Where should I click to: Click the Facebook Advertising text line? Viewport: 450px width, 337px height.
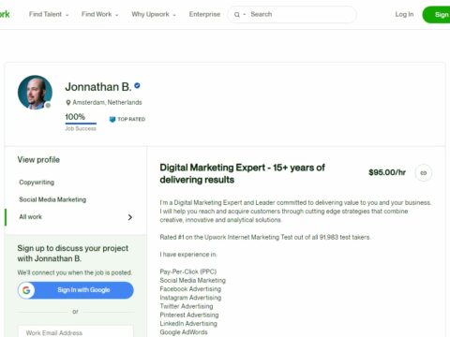pos(190,289)
